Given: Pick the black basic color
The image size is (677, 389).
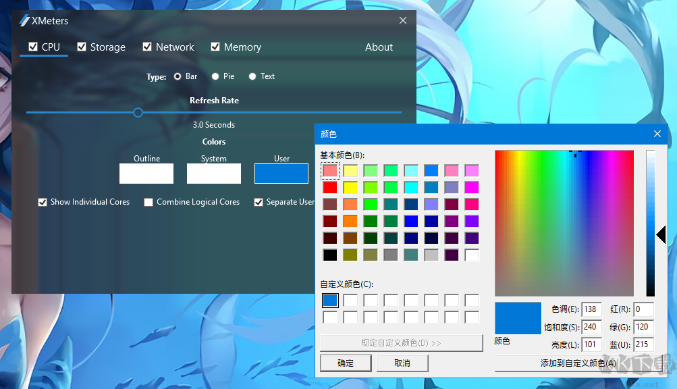Looking at the screenshot, I should click(330, 255).
